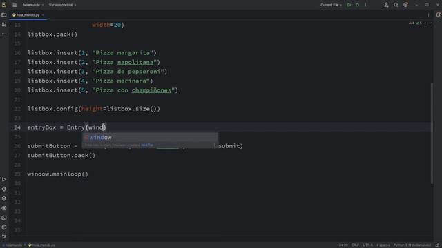Click the underlined word 'champiñones'
Image resolution: width=442 pixels, height=248 pixels.
coord(151,90)
